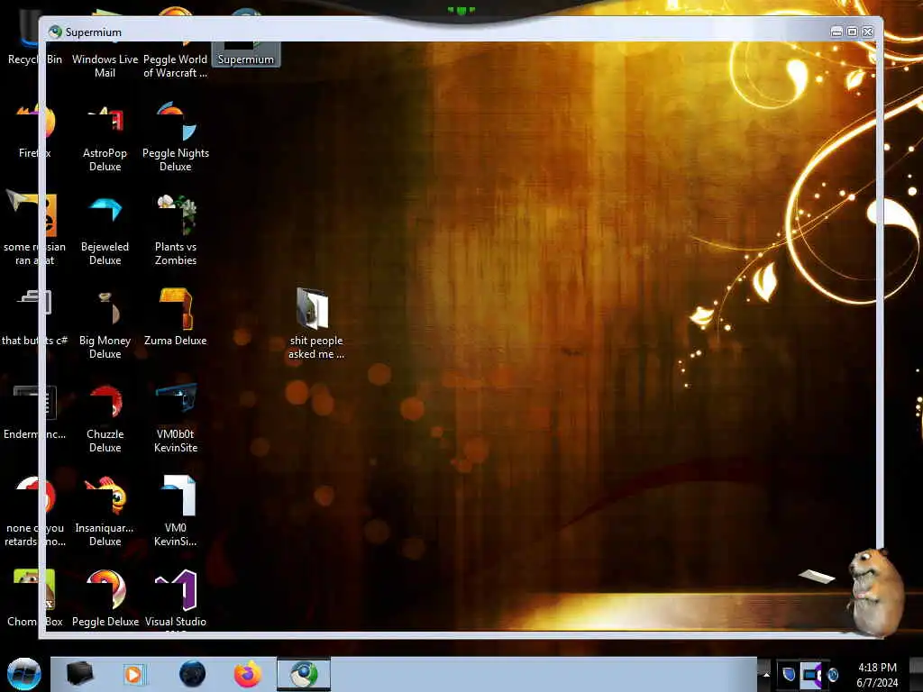Image resolution: width=923 pixels, height=692 pixels.
Task: Launch the media player from the taskbar
Action: [x=135, y=674]
